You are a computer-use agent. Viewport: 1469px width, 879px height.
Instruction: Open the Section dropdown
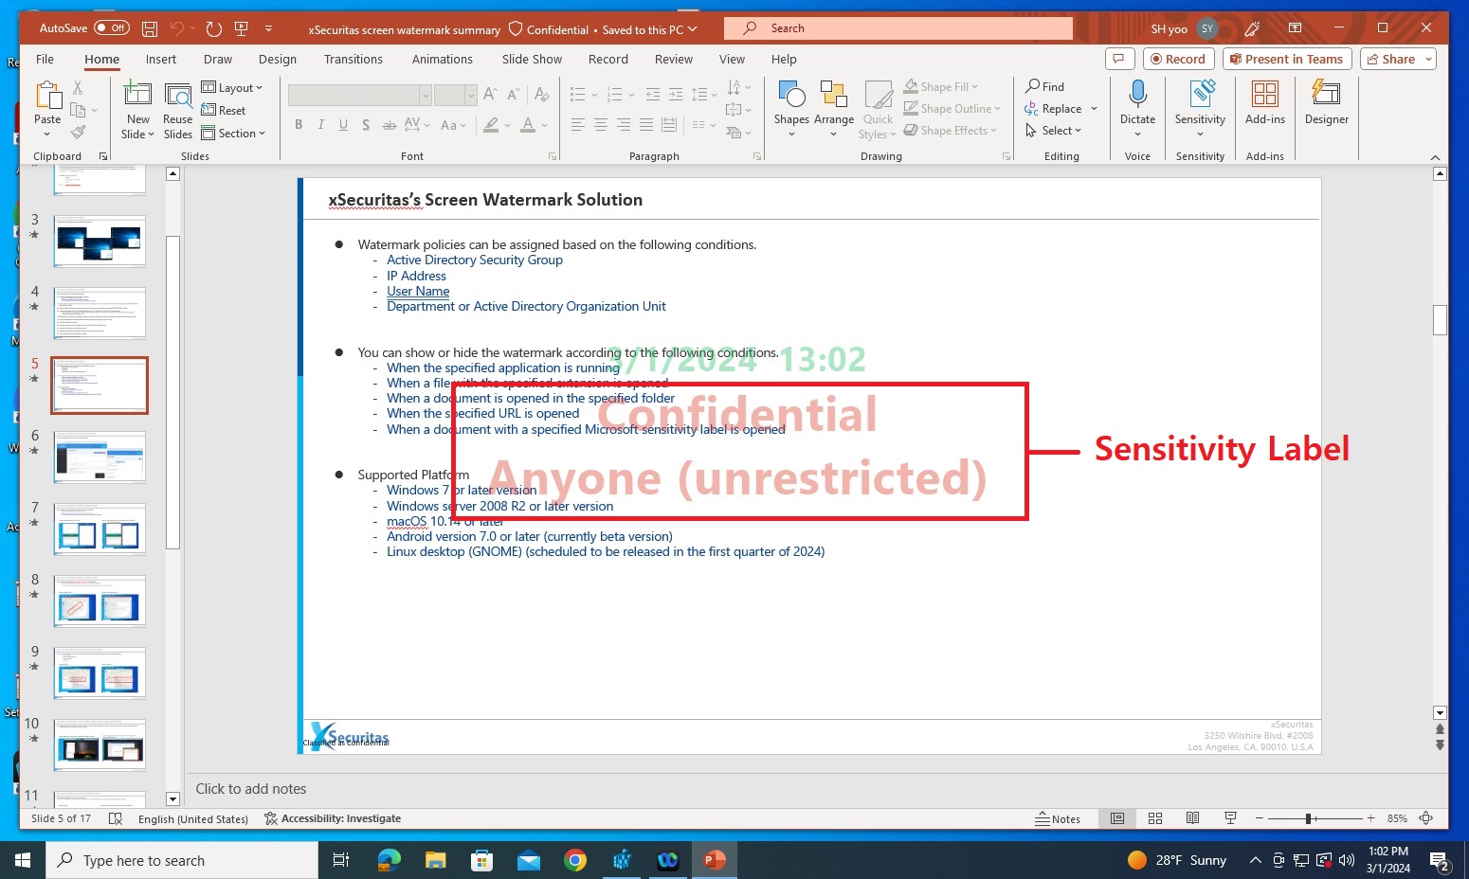coord(235,133)
